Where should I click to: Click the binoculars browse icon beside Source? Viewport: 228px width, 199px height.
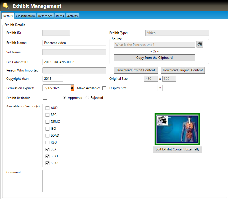(200, 44)
